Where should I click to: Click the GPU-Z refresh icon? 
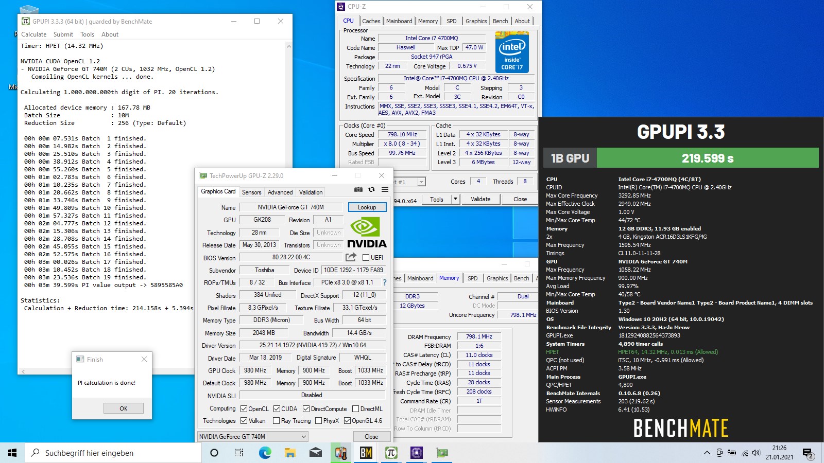pos(371,189)
